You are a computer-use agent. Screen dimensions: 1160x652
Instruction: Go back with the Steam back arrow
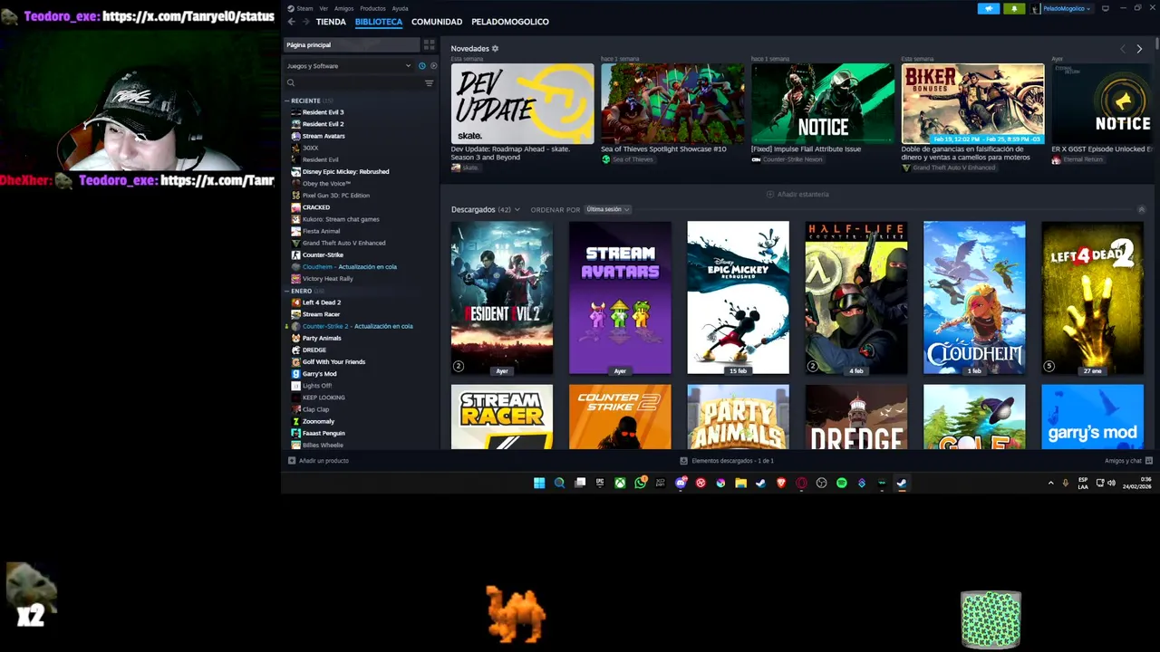click(x=291, y=22)
